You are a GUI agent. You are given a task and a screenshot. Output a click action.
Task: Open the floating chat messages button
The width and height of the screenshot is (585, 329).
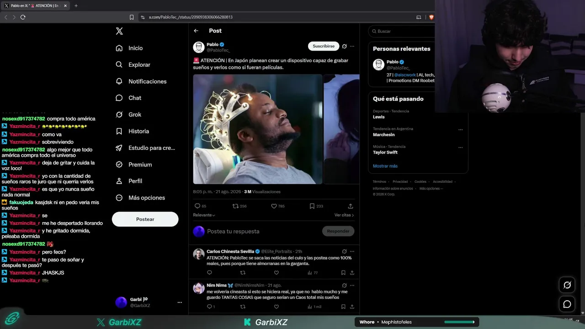(x=567, y=304)
